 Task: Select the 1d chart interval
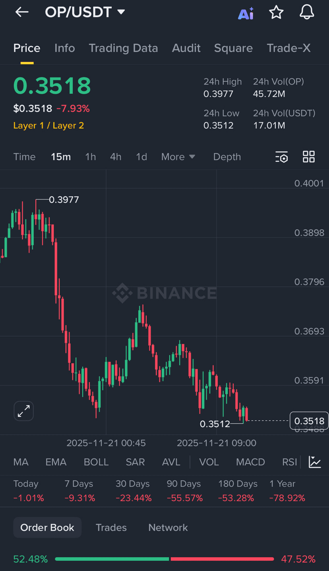click(141, 157)
